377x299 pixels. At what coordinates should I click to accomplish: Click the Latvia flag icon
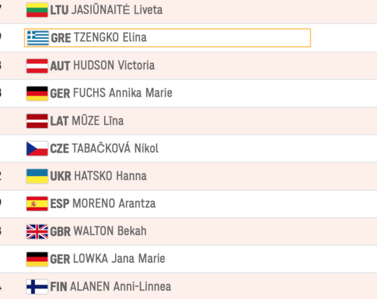[37, 121]
